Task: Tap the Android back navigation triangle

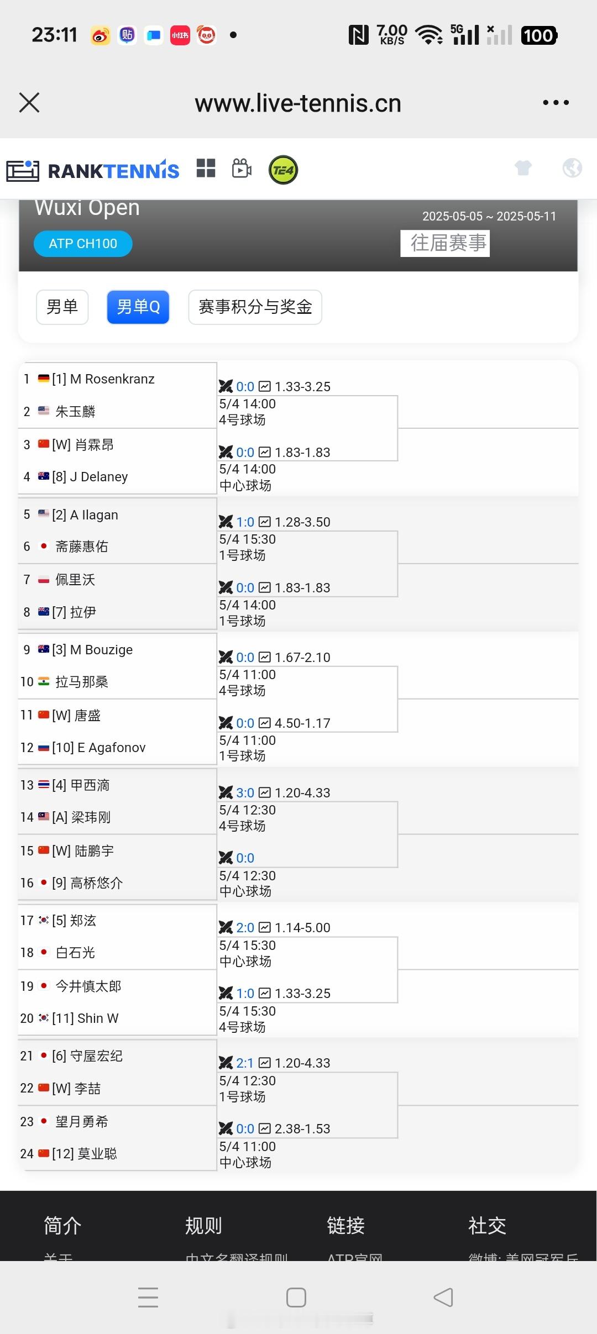Action: (443, 1297)
